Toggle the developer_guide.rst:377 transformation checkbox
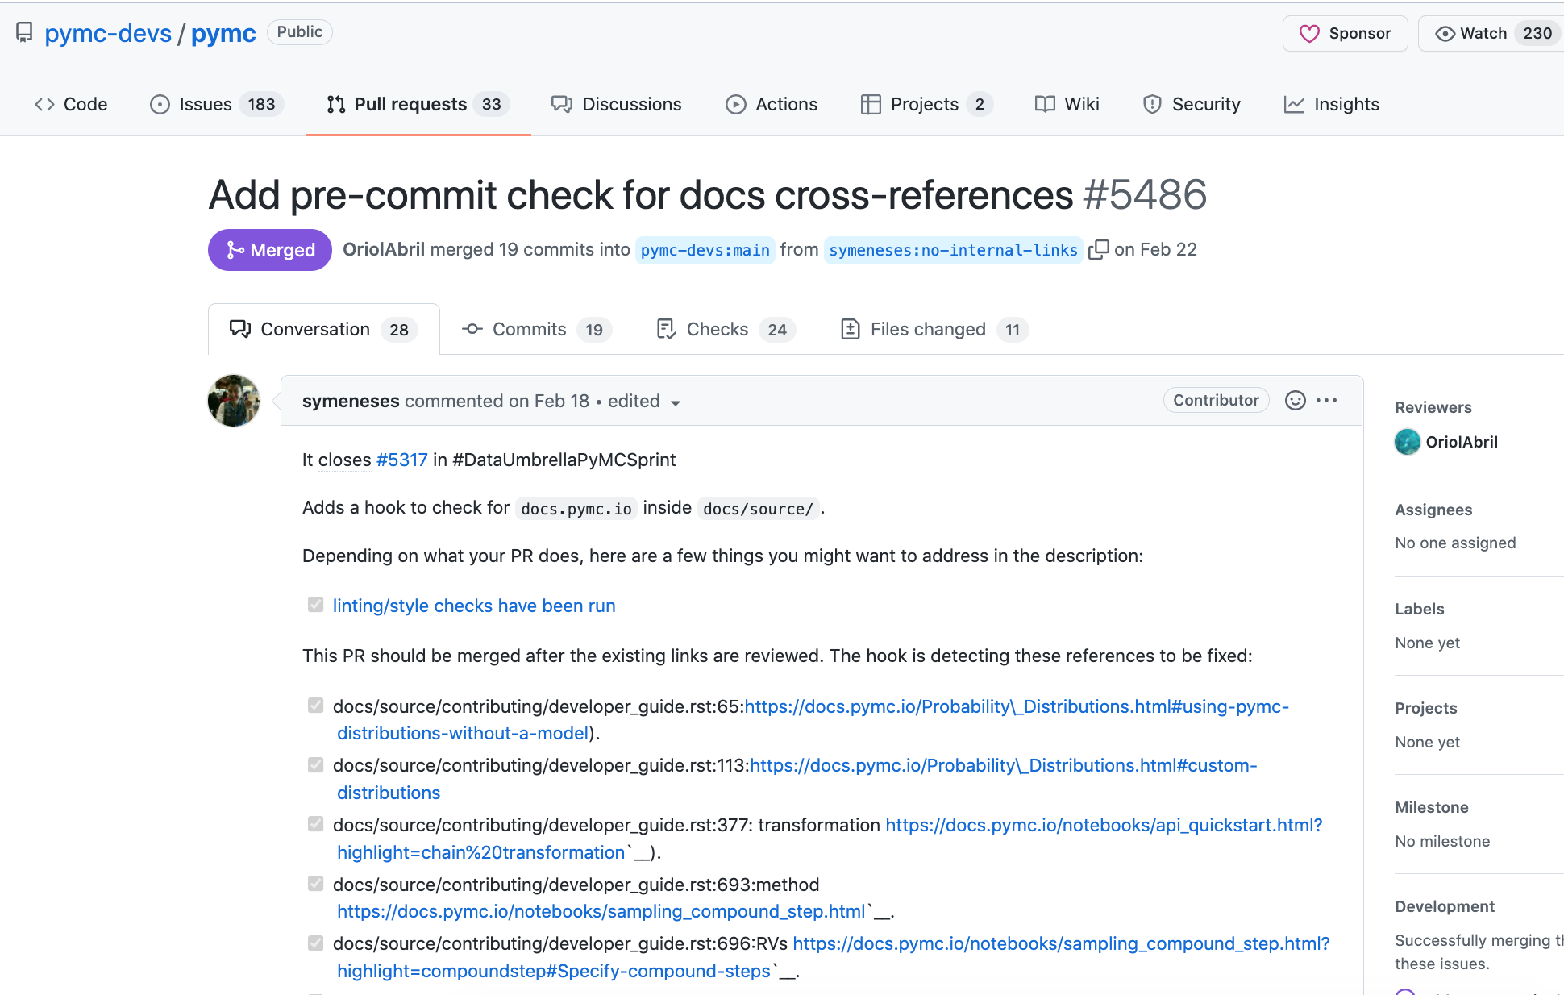The width and height of the screenshot is (1564, 995). coord(315,824)
